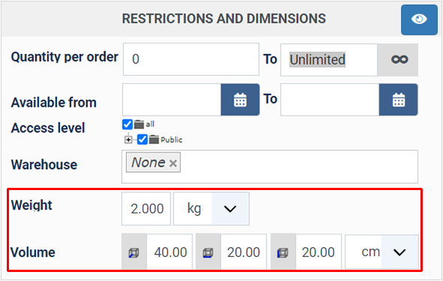
Task: Click the length dimension cube icon
Action: (134, 252)
